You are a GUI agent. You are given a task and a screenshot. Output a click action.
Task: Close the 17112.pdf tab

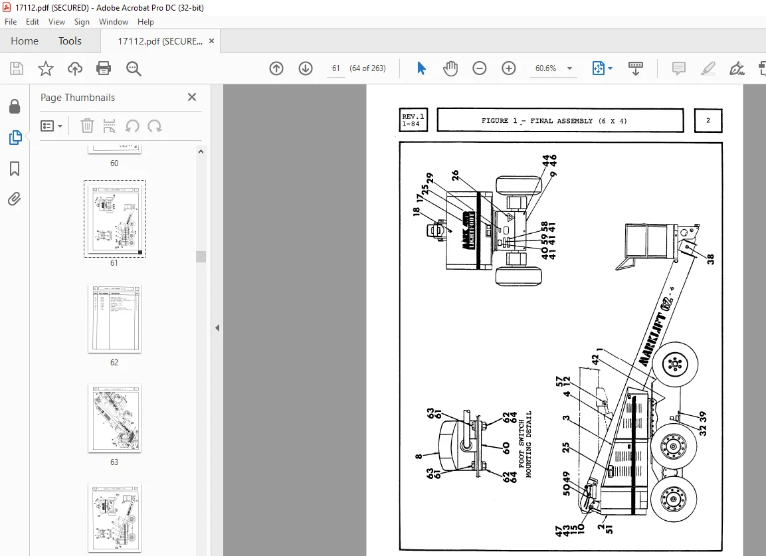pyautogui.click(x=211, y=41)
